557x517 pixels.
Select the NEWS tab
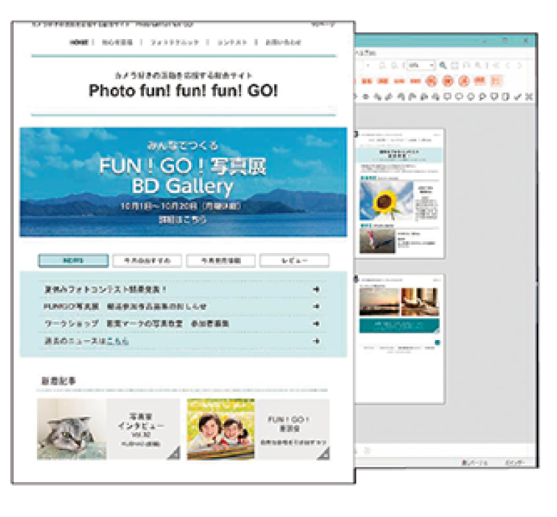(x=73, y=261)
